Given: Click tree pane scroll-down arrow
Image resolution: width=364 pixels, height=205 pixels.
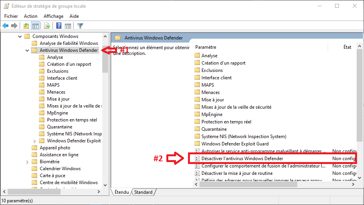Looking at the screenshot, I should (105, 185).
